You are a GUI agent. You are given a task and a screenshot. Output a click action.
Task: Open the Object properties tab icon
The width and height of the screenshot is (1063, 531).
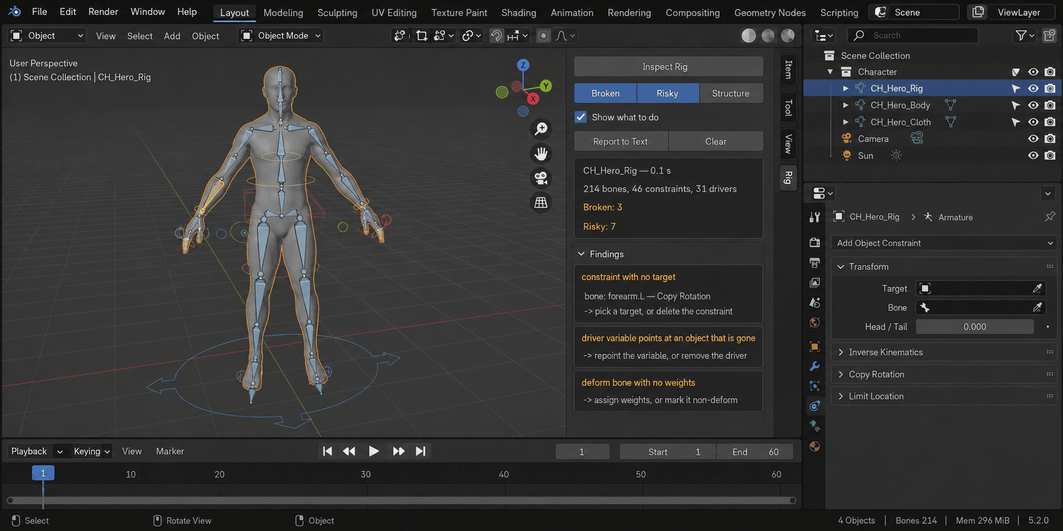pyautogui.click(x=814, y=347)
